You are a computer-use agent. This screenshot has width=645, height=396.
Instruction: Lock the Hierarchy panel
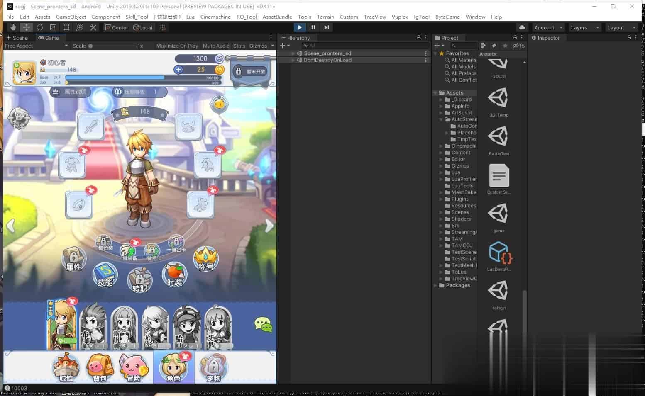tap(419, 38)
